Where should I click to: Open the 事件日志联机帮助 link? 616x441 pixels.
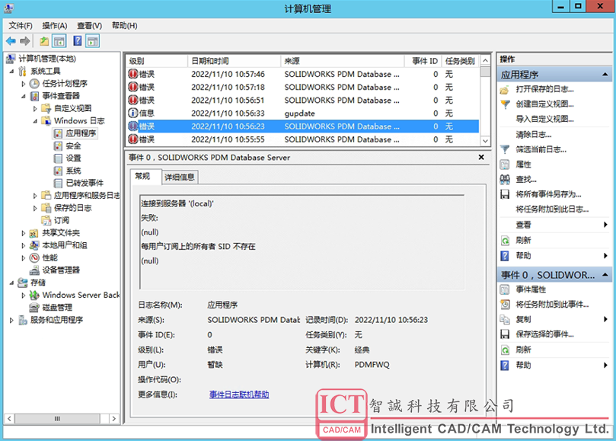[x=239, y=395]
